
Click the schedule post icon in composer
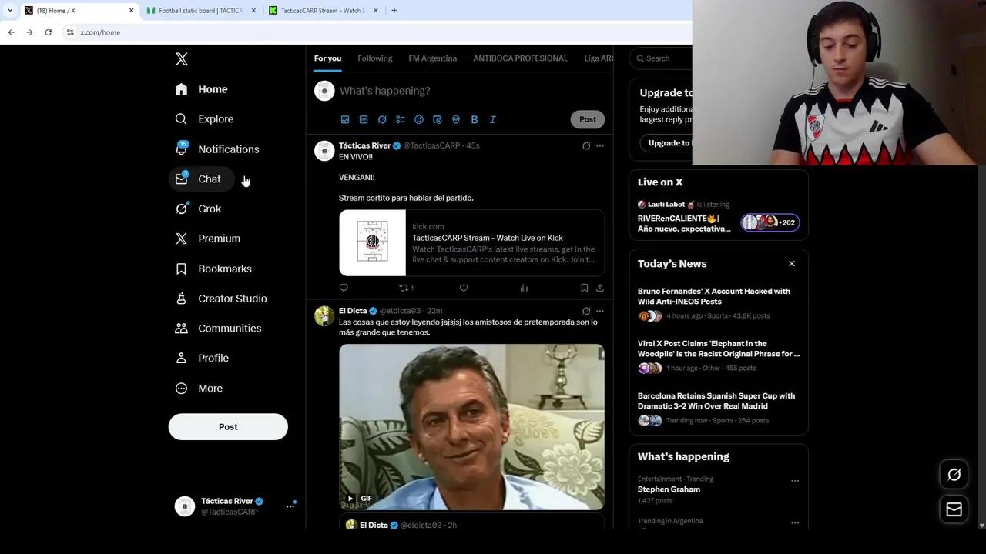[x=438, y=119]
